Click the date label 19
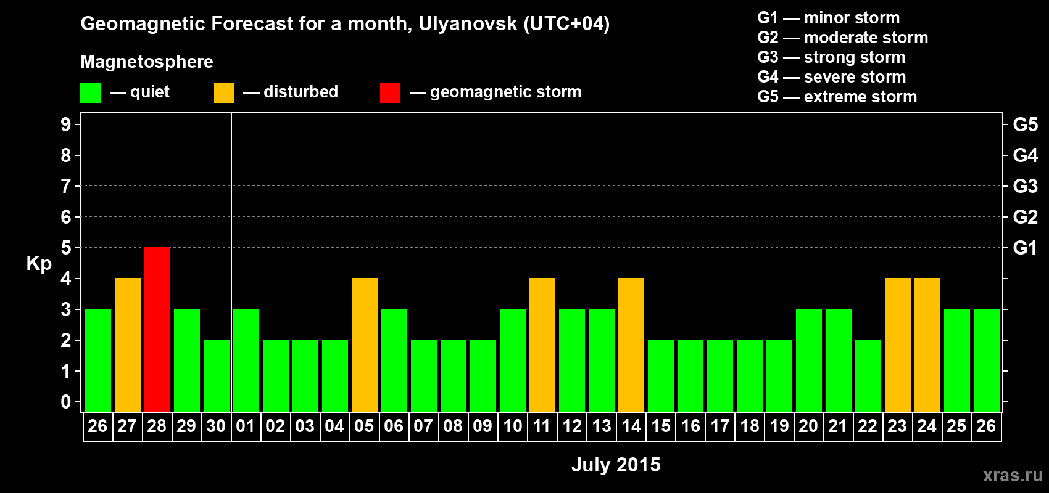Viewport: 1049px width, 493px height. point(779,426)
